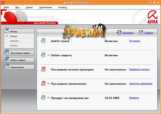
Task: Click the Справка link in content panel
Action: (x=149, y=33)
